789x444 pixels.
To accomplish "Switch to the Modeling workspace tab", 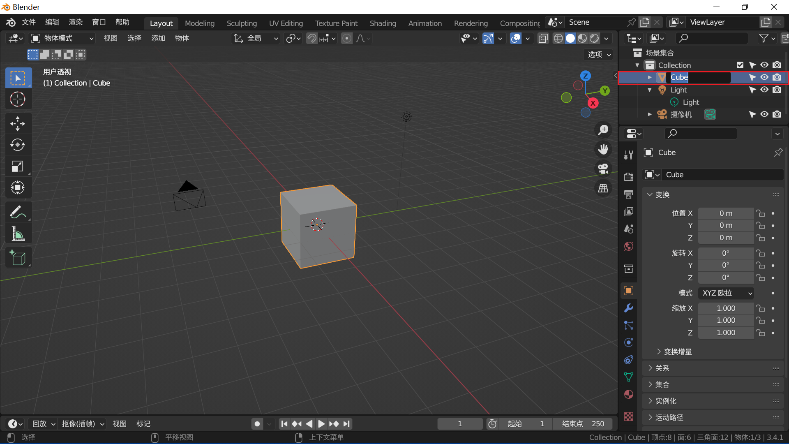I will point(200,23).
